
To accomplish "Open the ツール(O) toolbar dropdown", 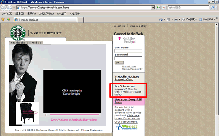I will click(x=207, y=20).
